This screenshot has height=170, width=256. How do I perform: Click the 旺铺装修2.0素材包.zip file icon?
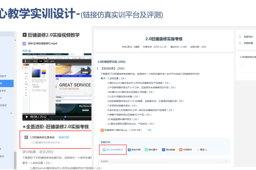point(102,130)
